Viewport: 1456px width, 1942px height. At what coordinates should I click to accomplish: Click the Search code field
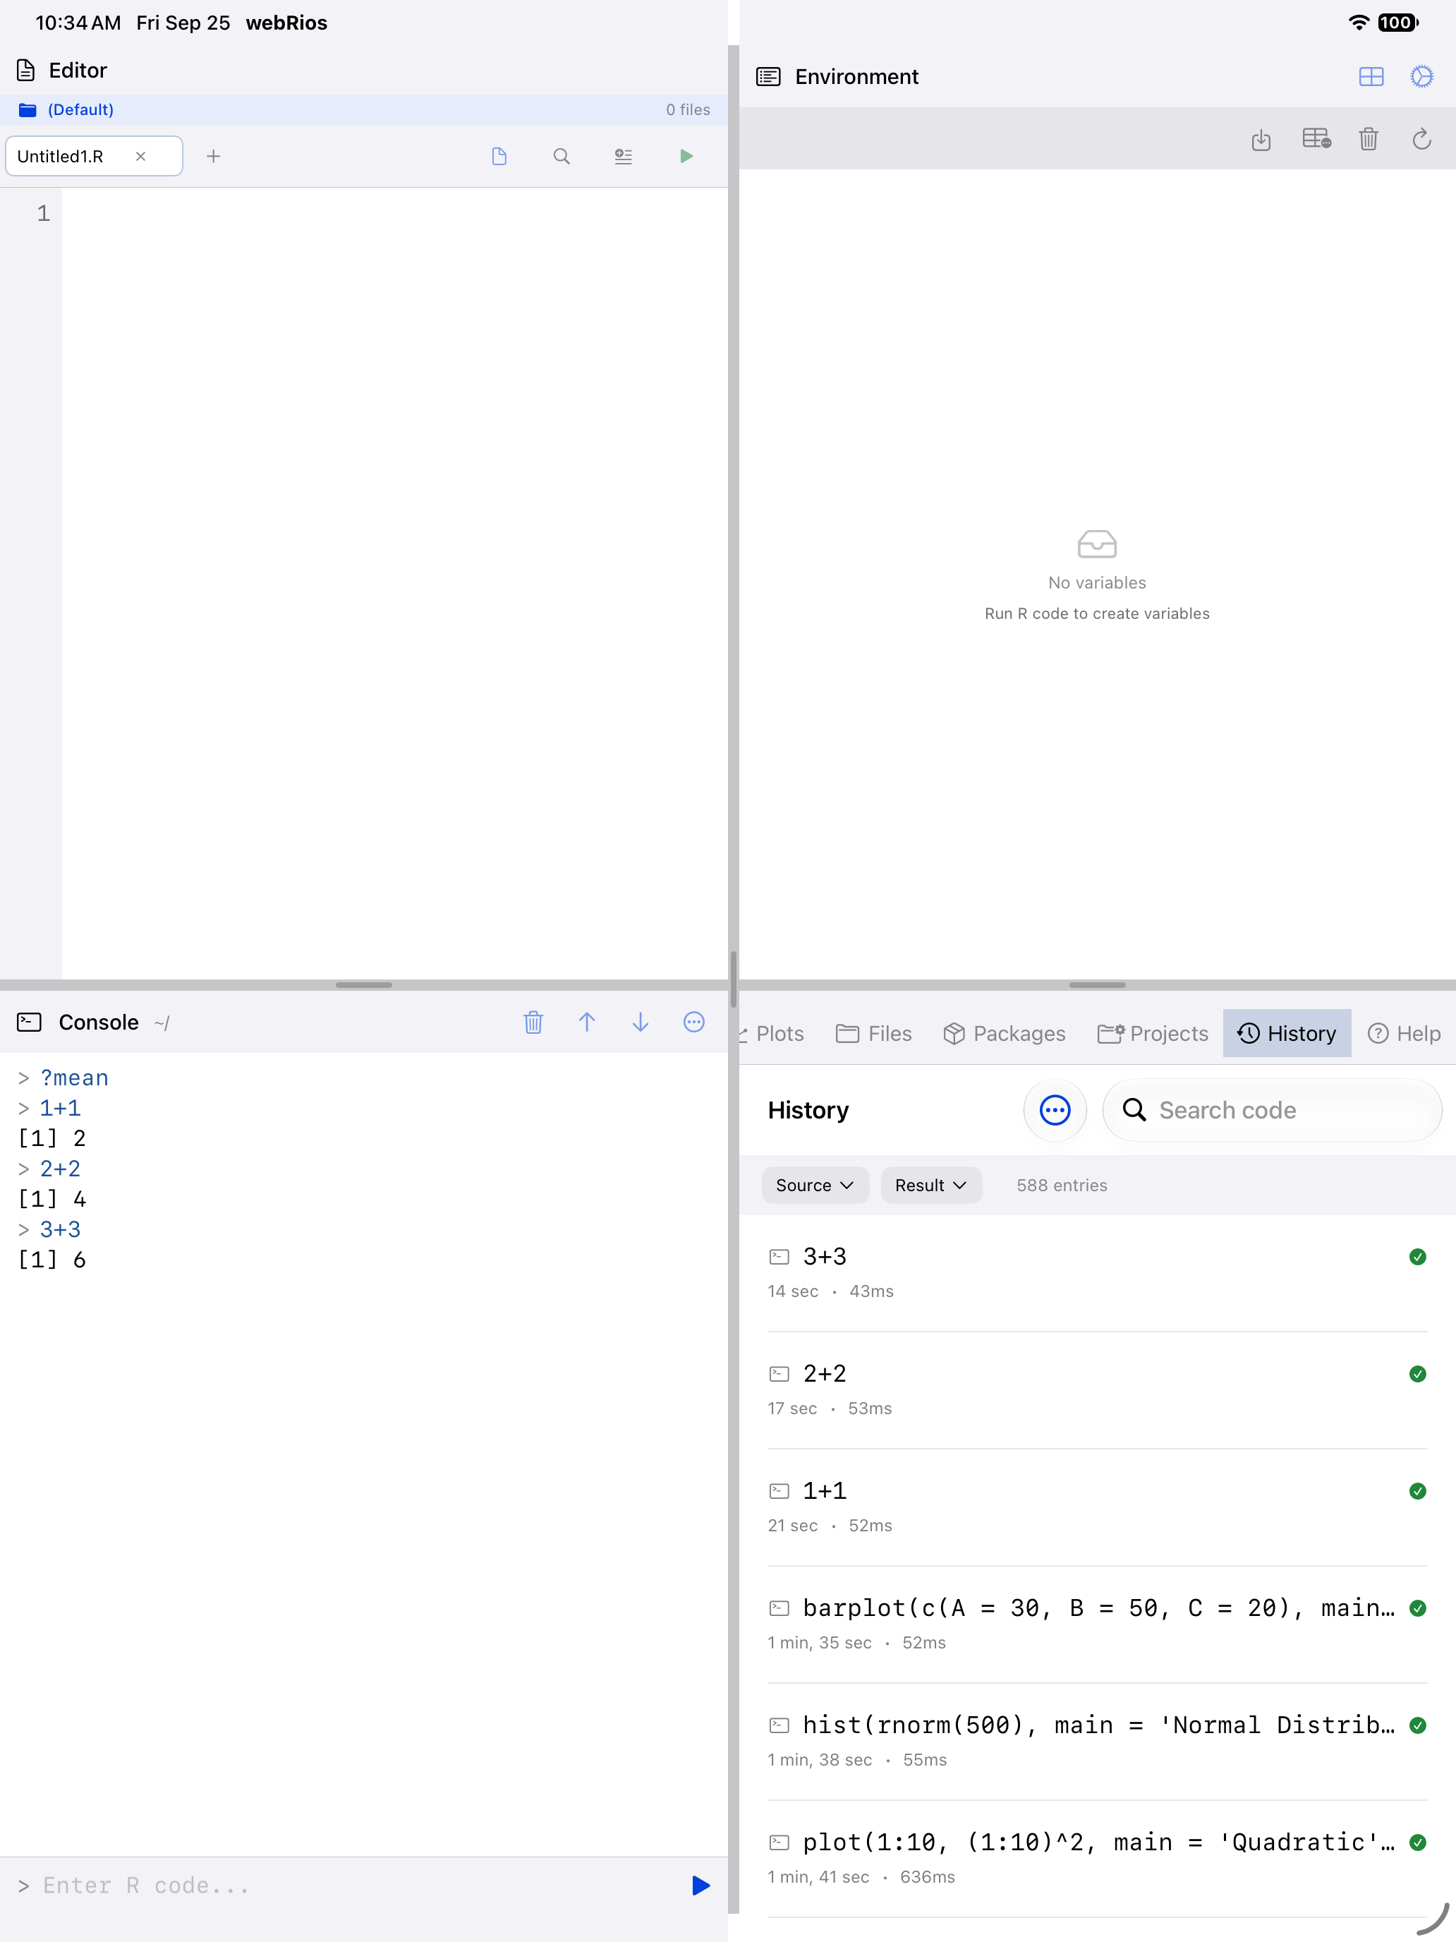click(x=1272, y=1110)
